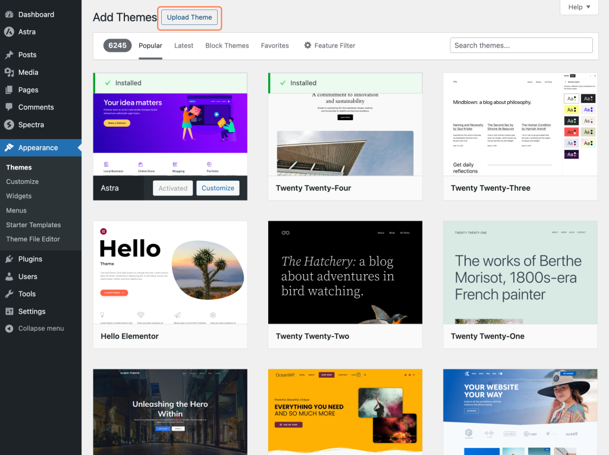This screenshot has height=455, width=609.
Task: Click the Posts pushpin icon
Action: click(10, 55)
